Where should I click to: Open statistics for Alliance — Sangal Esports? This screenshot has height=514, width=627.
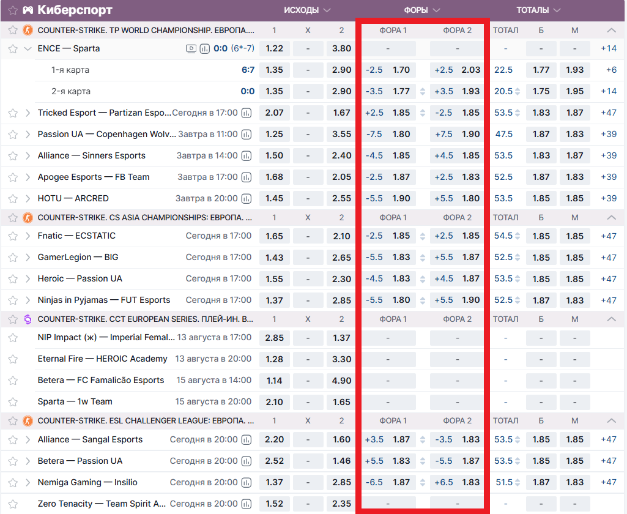pyautogui.click(x=247, y=439)
